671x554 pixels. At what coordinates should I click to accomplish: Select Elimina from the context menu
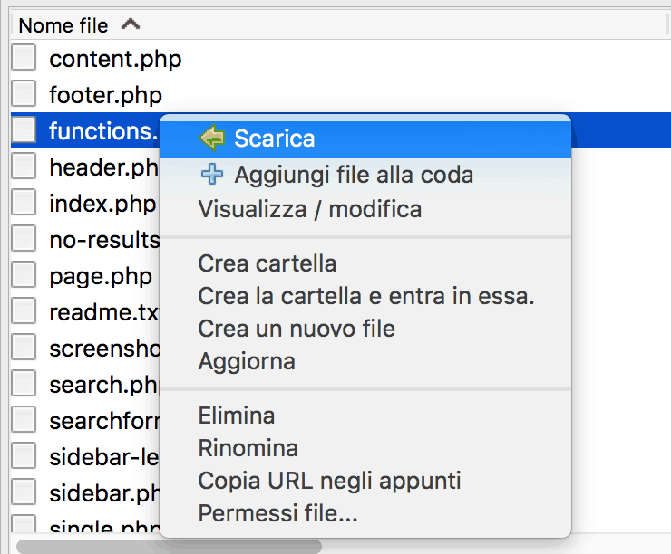[236, 416]
